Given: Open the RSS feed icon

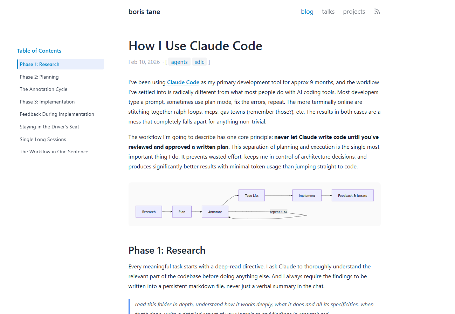Looking at the screenshot, I should [377, 12].
